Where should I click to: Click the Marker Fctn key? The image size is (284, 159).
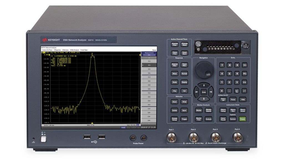click(x=199, y=119)
